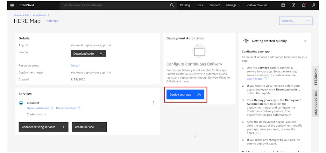The image size is (326, 153).
Task: Open the edit pencil icon in header
Action: click(x=293, y=5)
